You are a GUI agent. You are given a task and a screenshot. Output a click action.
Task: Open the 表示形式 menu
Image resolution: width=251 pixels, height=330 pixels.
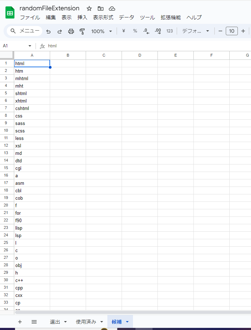point(103,17)
